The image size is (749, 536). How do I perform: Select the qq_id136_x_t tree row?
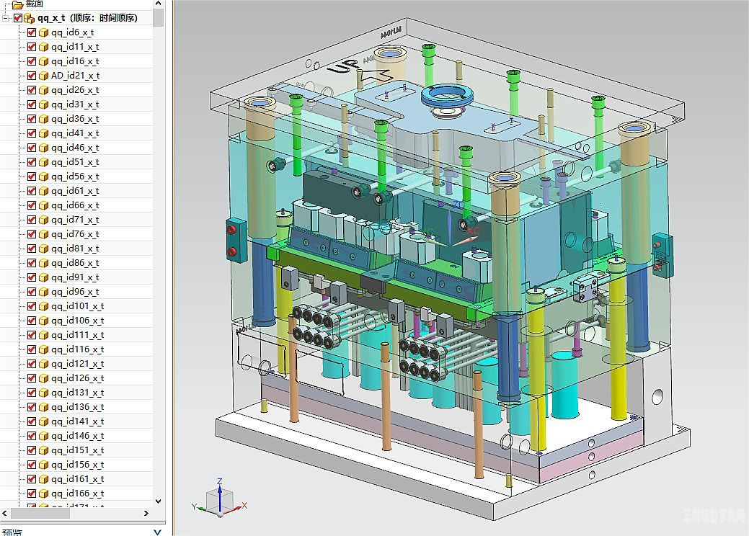(76, 406)
